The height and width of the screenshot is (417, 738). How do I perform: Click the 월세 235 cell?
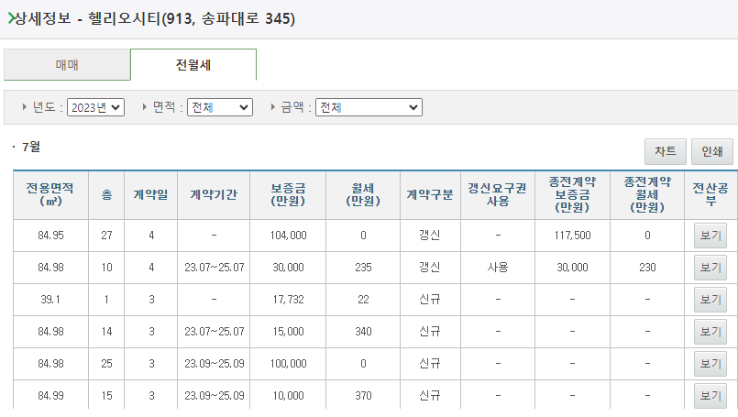363,268
